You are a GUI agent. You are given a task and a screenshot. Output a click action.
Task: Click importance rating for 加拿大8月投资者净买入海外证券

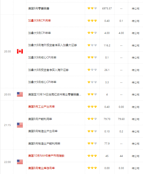[x=92, y=70]
